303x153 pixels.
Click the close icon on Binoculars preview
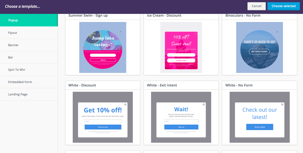pos(277,32)
